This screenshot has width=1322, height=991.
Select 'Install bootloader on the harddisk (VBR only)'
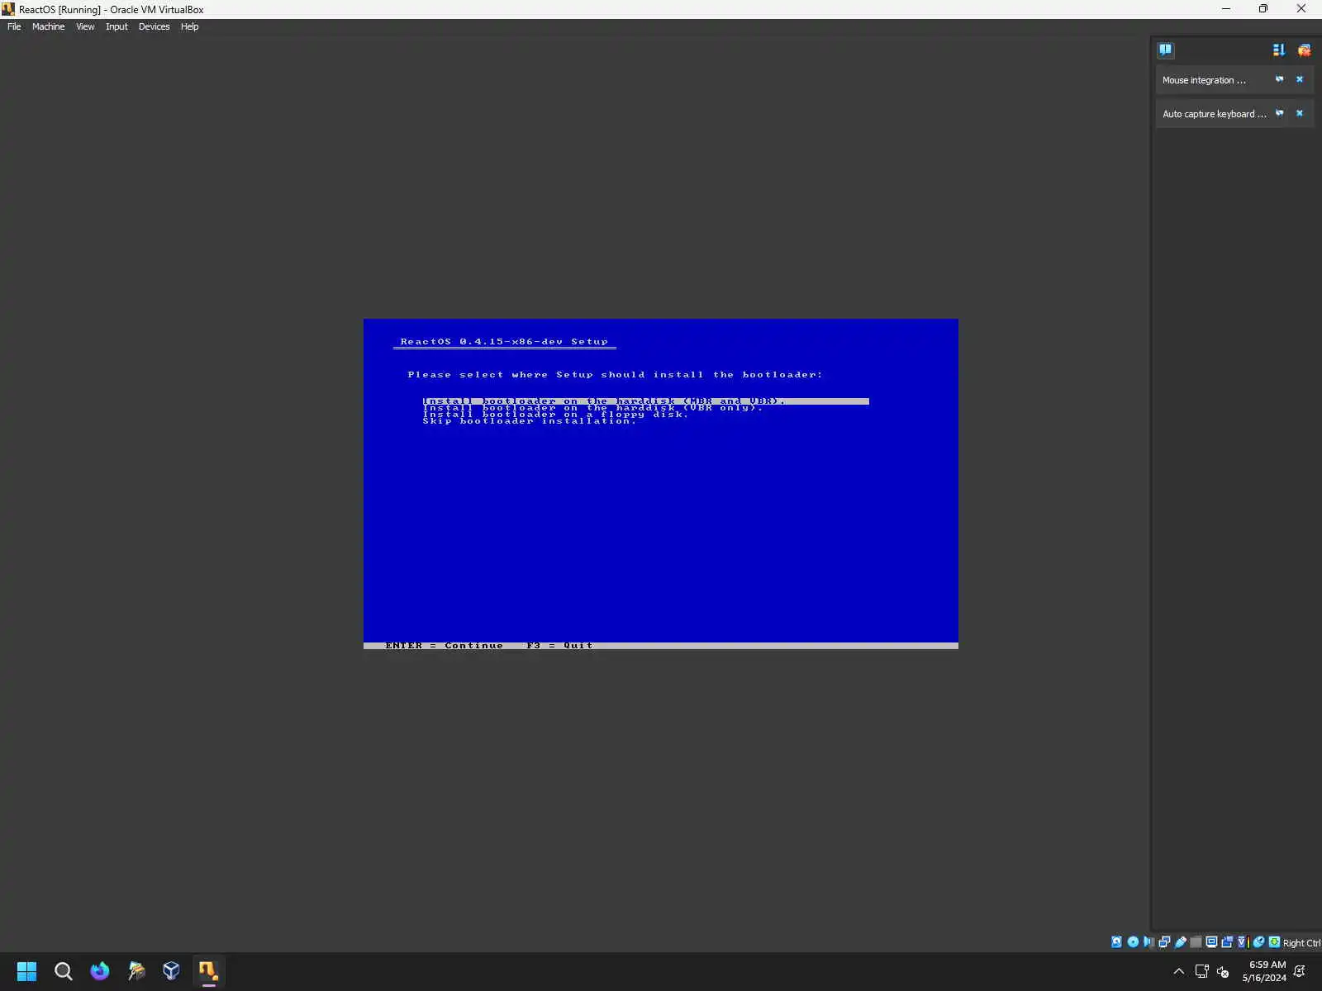pos(592,408)
